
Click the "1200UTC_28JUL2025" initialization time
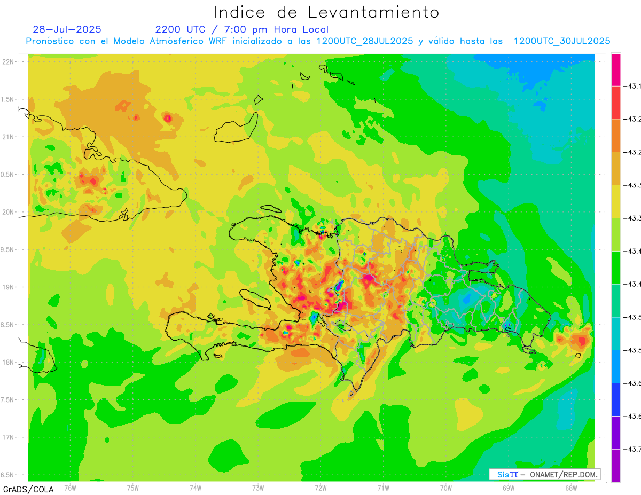[x=365, y=41]
